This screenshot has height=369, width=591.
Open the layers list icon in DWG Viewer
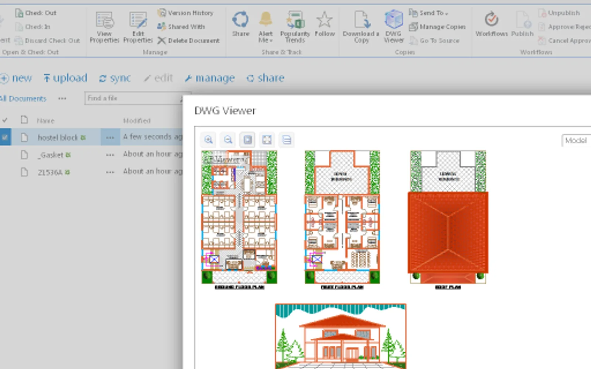pos(287,140)
